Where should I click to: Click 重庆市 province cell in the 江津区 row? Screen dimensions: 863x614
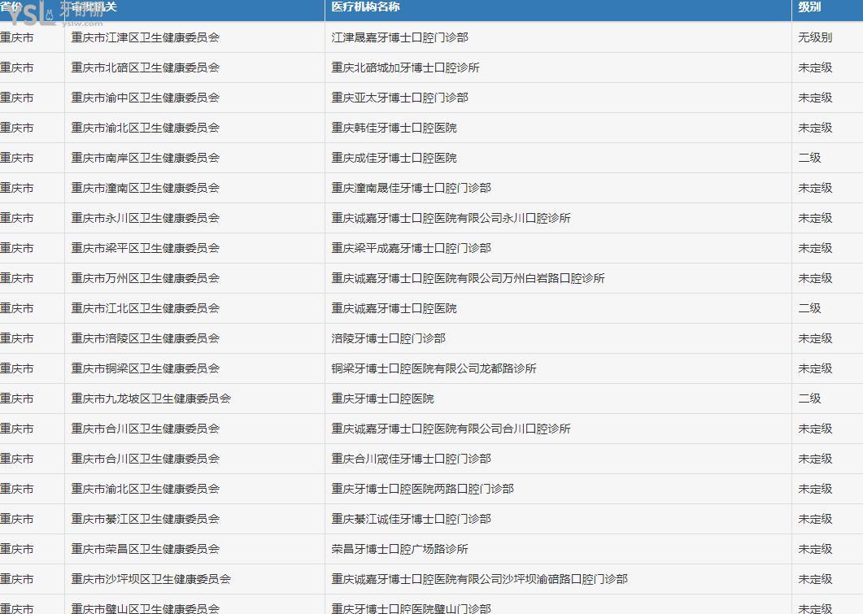(16, 37)
